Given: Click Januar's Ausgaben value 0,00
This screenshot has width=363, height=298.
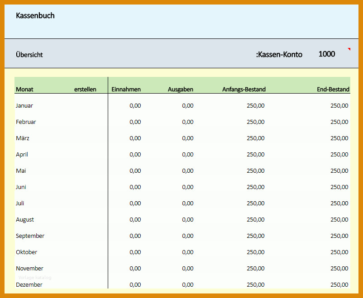Looking at the screenshot, I should 188,106.
